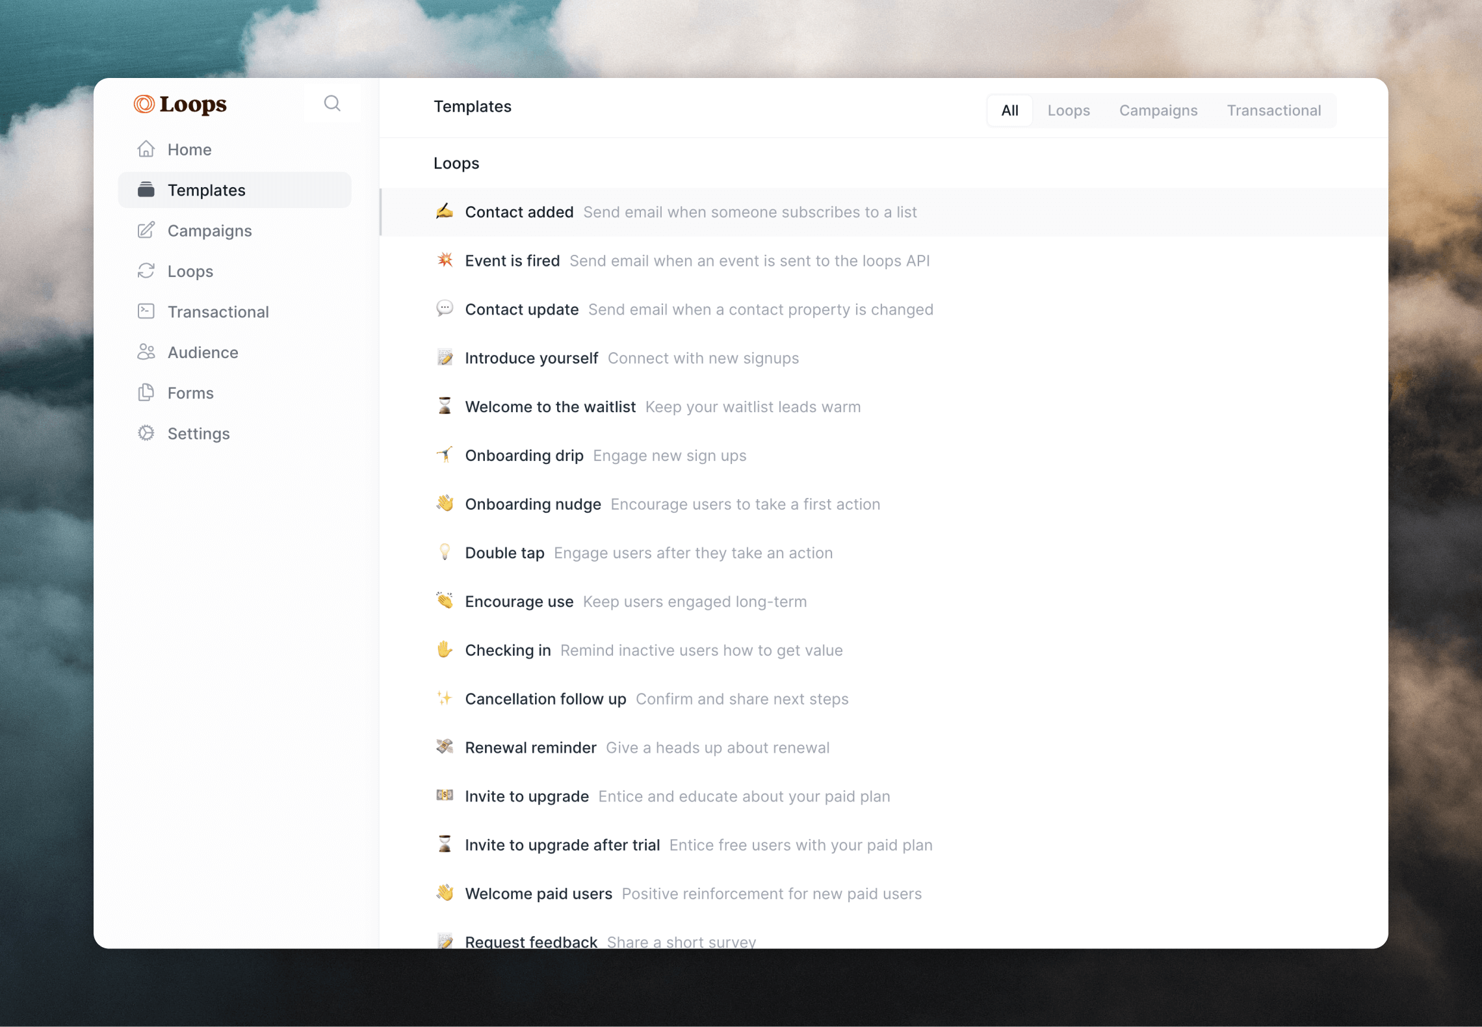
Task: Go to Home in the sidebar
Action: (235, 149)
